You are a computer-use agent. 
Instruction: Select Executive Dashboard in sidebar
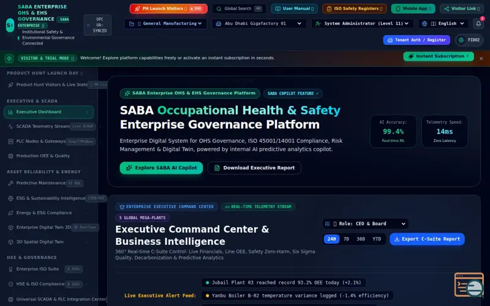click(x=49, y=112)
